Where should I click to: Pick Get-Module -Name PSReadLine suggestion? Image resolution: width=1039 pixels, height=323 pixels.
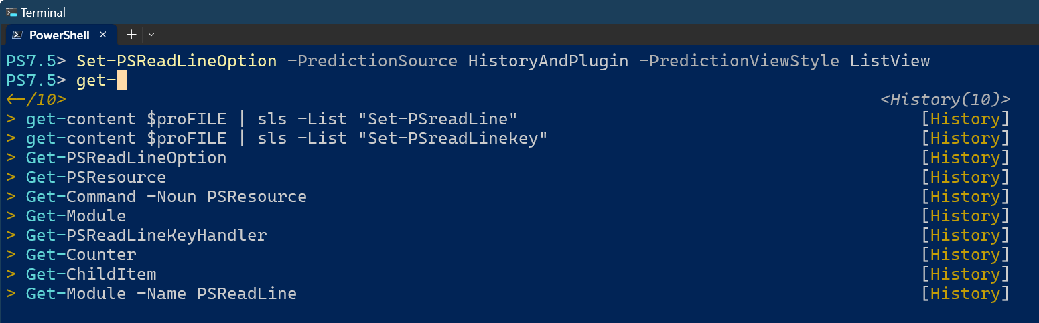(161, 294)
